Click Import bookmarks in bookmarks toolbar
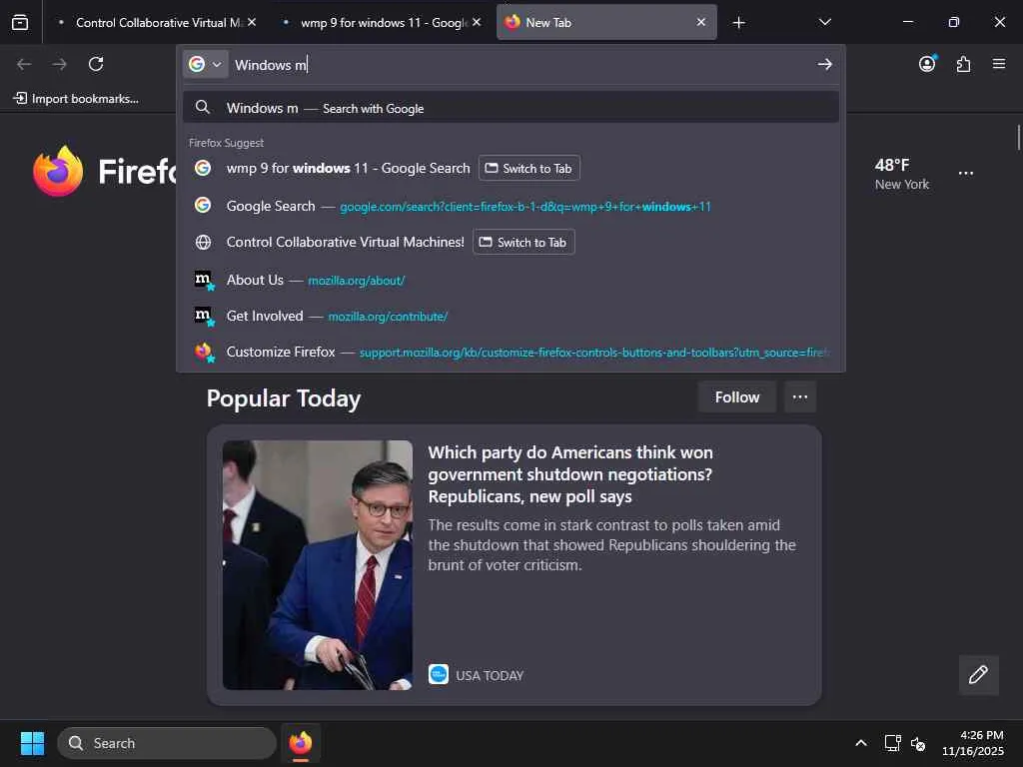The width and height of the screenshot is (1023, 767). pos(76,99)
